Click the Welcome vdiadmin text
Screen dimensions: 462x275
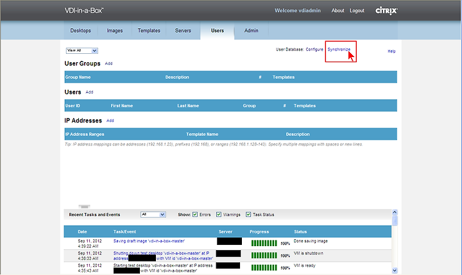pos(298,11)
